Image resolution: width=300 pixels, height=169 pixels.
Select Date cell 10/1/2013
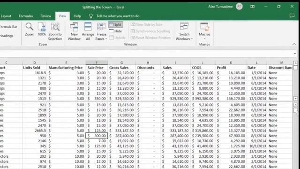(x=257, y=146)
